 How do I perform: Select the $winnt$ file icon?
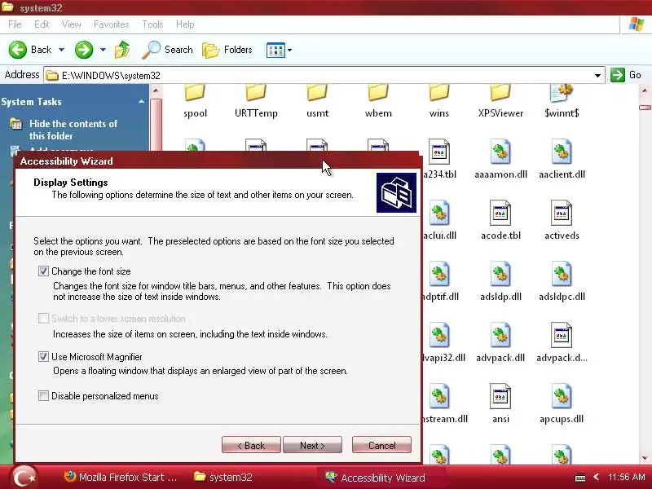(x=562, y=94)
